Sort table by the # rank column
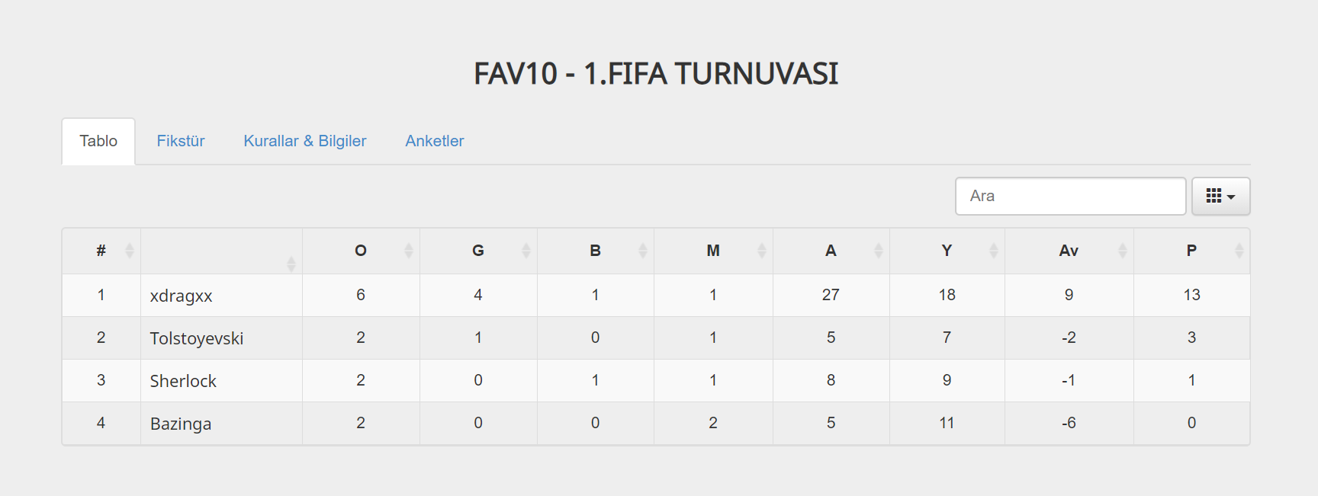 (101, 251)
